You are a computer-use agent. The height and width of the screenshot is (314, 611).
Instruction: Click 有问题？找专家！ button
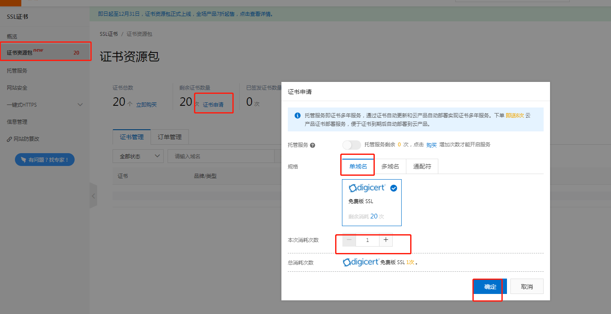45,160
